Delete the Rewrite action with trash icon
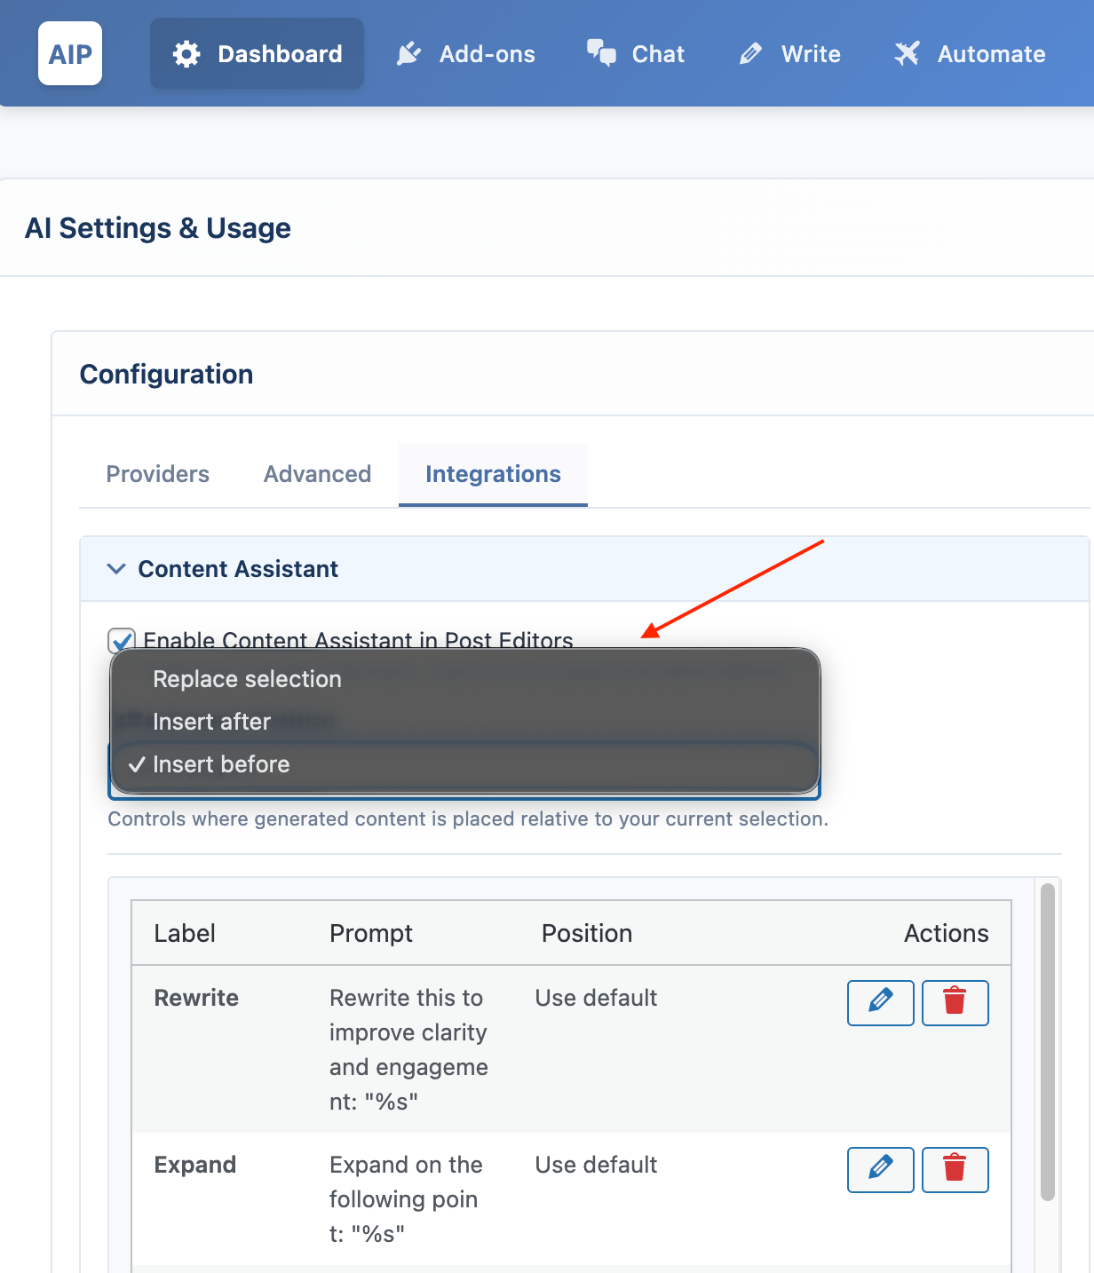Image resolution: width=1094 pixels, height=1273 pixels. (x=955, y=1002)
